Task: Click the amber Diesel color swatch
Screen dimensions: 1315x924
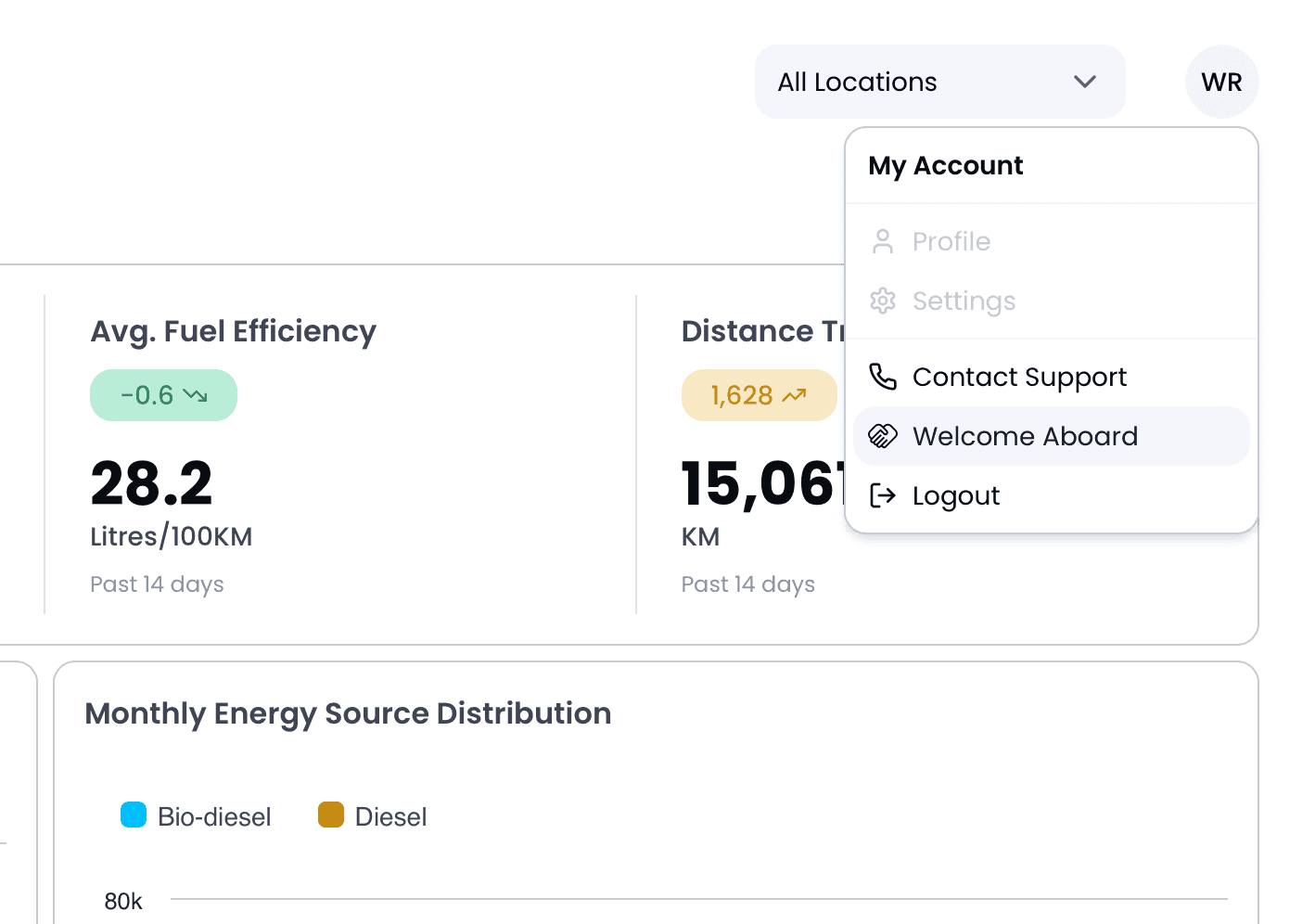Action: click(331, 815)
